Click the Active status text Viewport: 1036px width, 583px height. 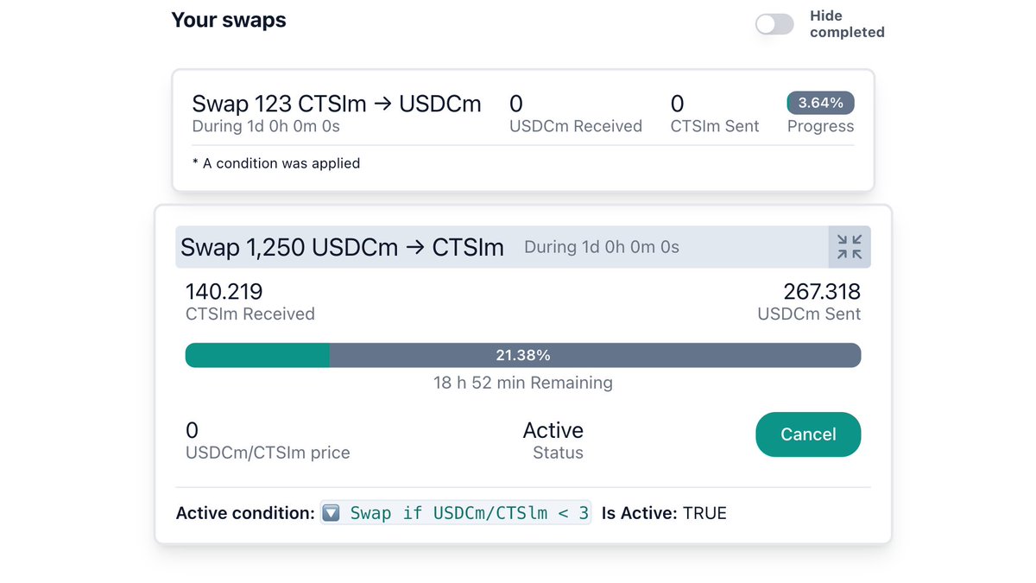point(553,430)
